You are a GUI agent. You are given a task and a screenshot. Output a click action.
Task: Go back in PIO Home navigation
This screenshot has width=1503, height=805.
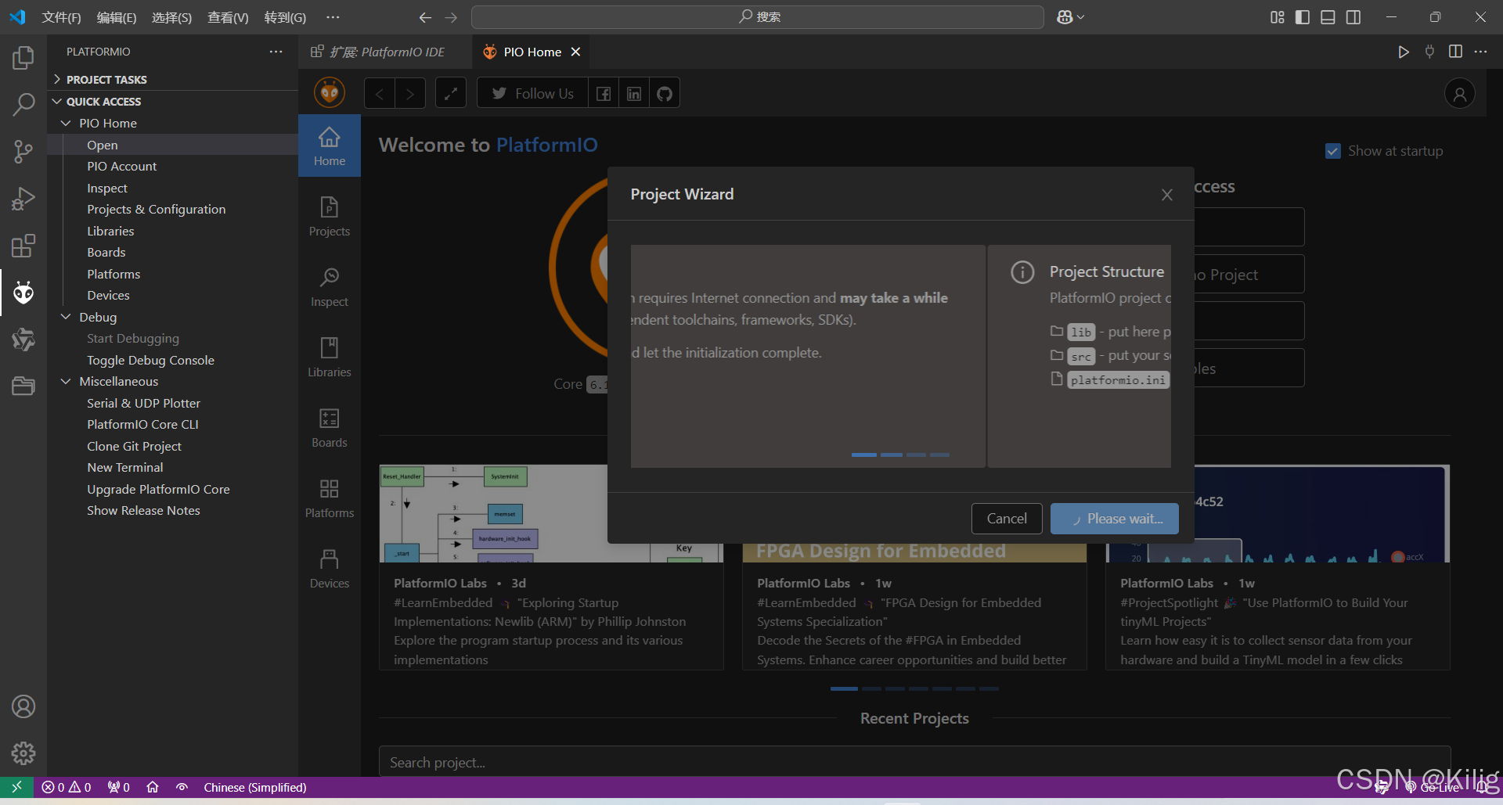click(x=380, y=94)
